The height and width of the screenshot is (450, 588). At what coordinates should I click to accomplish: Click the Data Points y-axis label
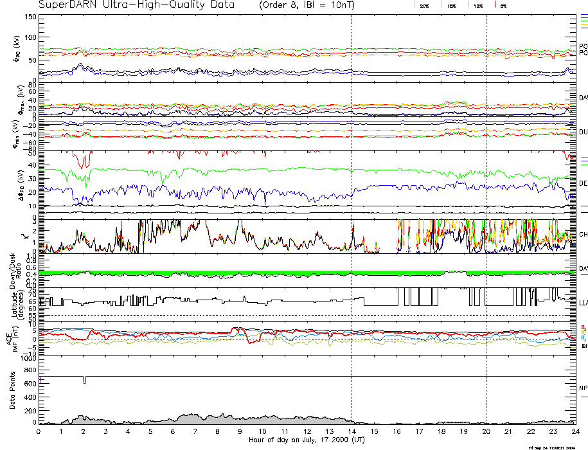tap(12, 392)
